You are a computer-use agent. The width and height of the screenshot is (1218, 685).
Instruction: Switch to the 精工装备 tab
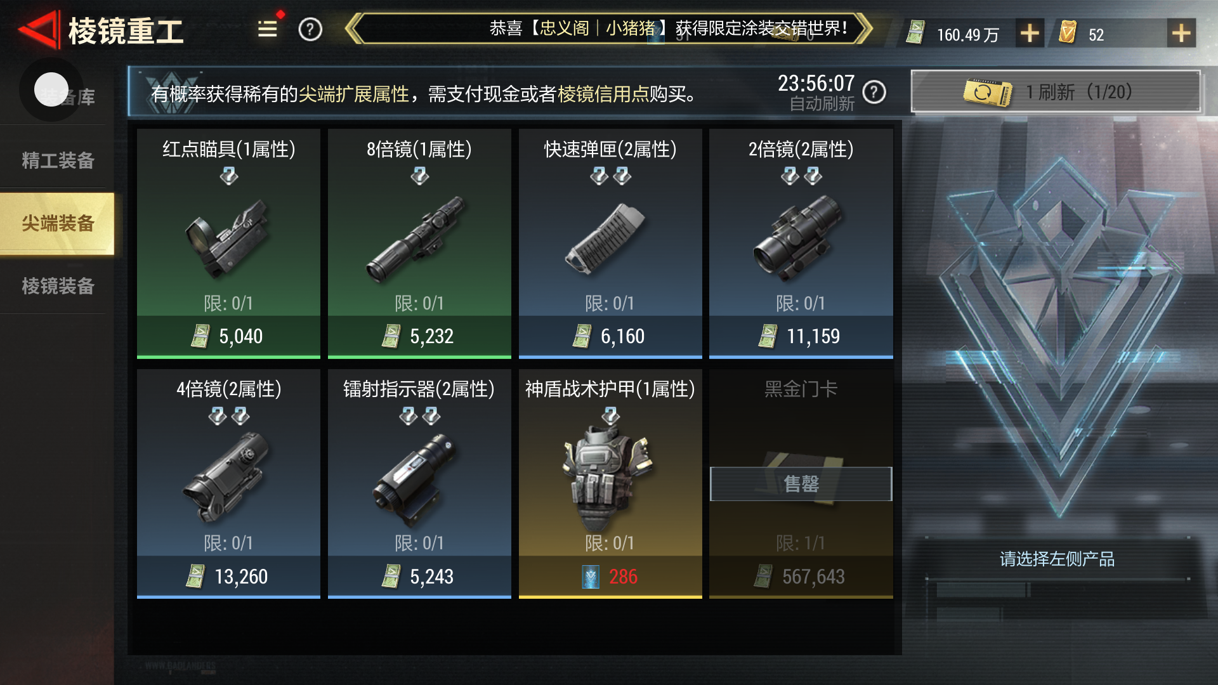click(x=58, y=160)
